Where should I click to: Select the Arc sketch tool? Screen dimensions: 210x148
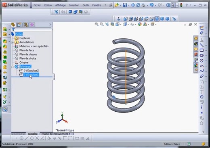click(202, 66)
